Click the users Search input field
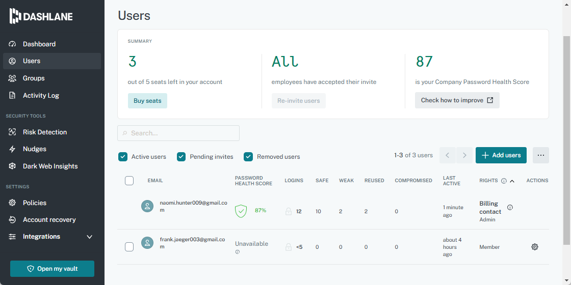 [178, 133]
